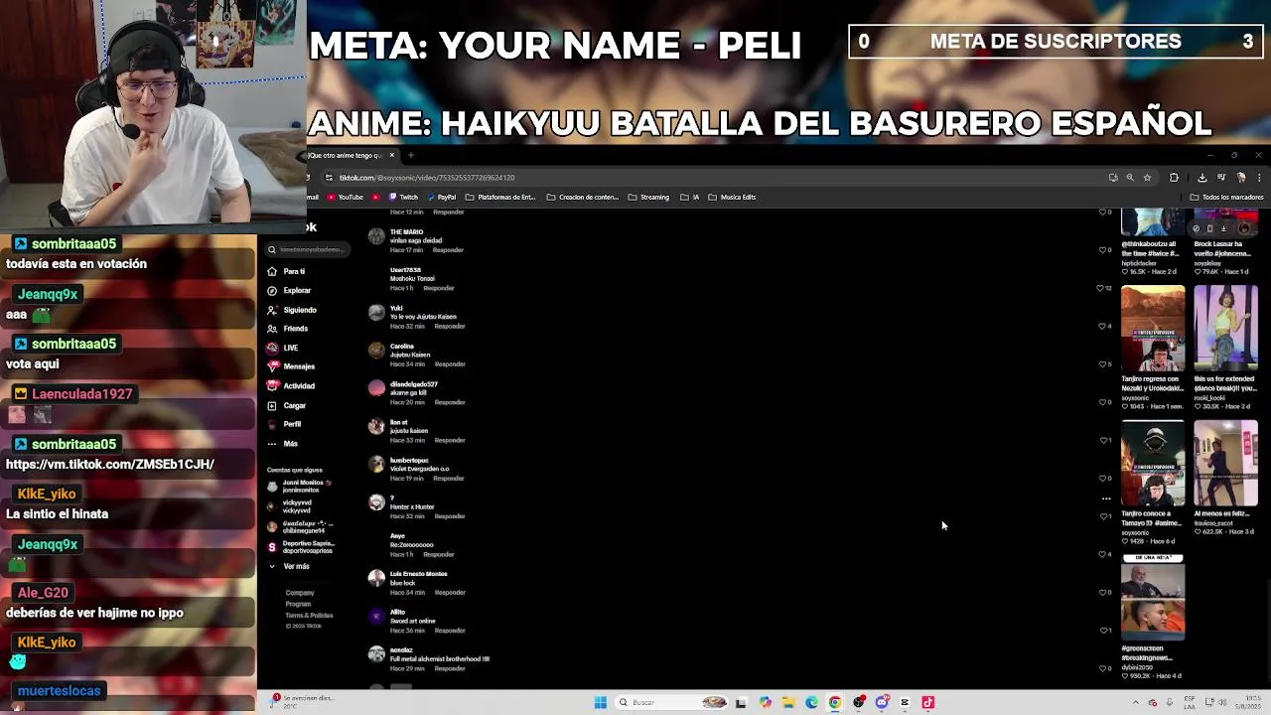Viewport: 1271px width, 715px height.
Task: Open Discord from the taskbar
Action: click(x=882, y=702)
